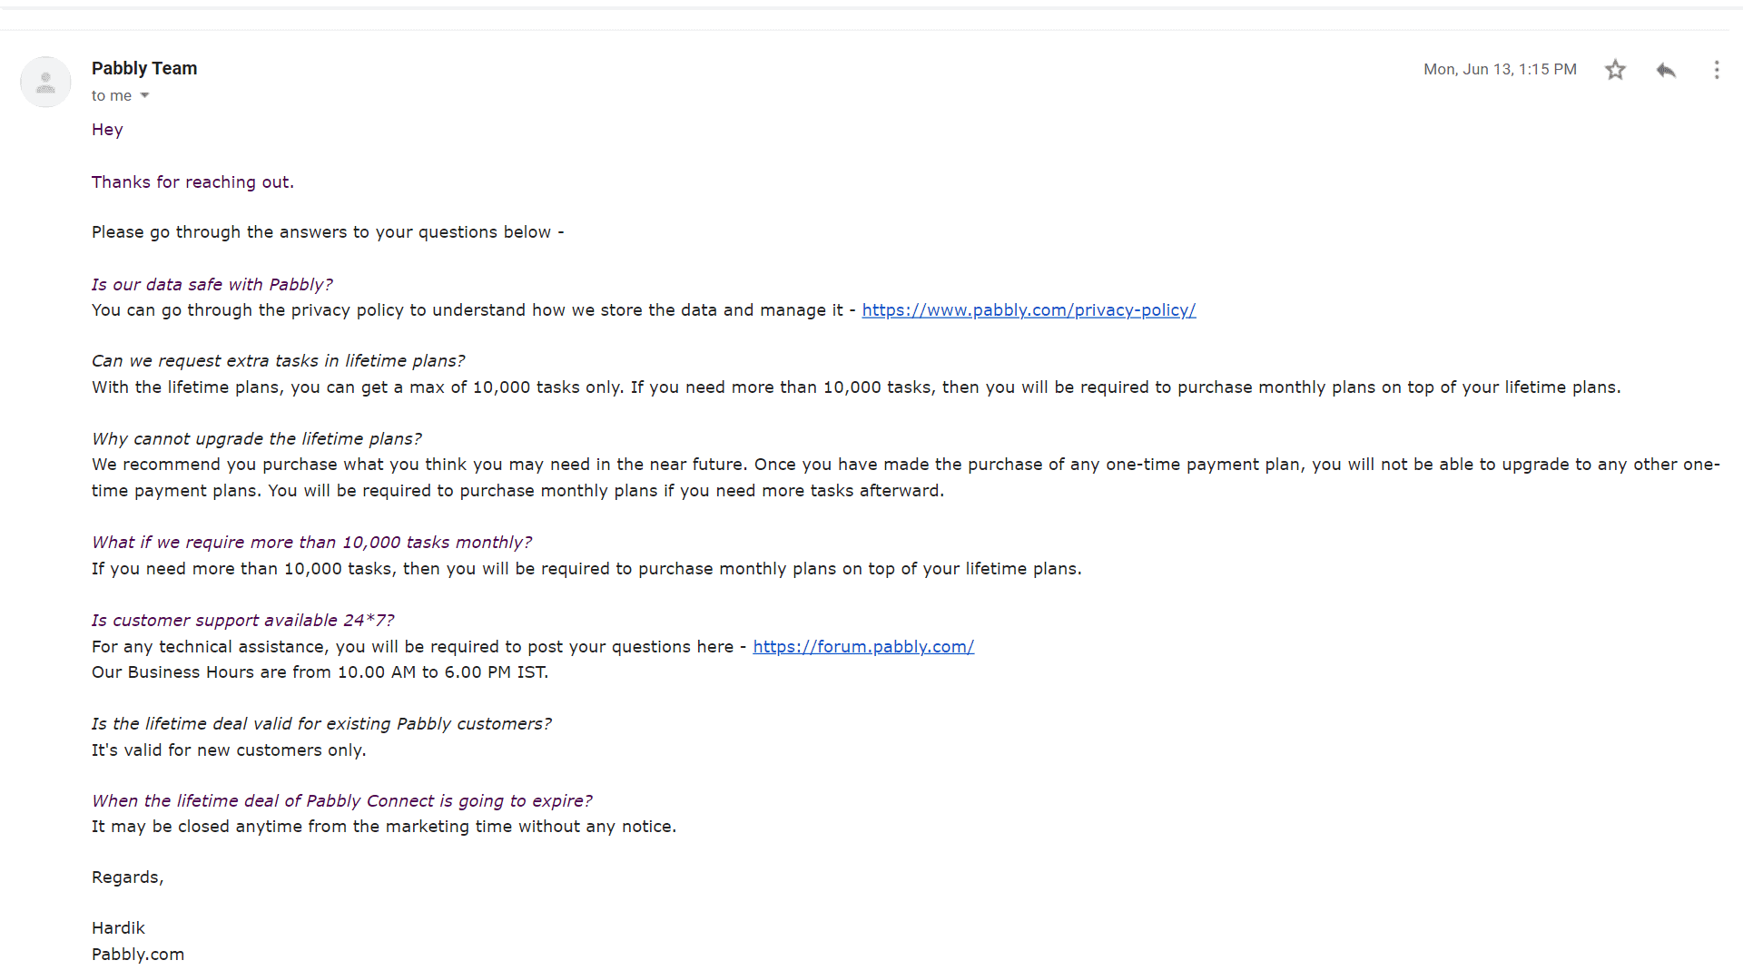The image size is (1743, 980).
Task: Click "When the lifetime deal" expiry question
Action: click(341, 801)
